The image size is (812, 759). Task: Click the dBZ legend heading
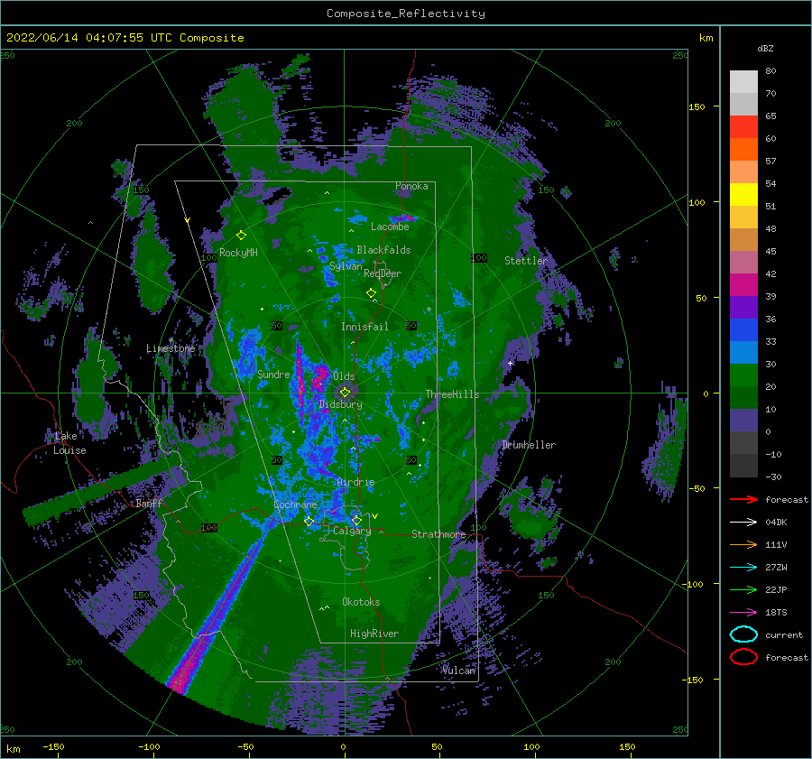(x=765, y=48)
